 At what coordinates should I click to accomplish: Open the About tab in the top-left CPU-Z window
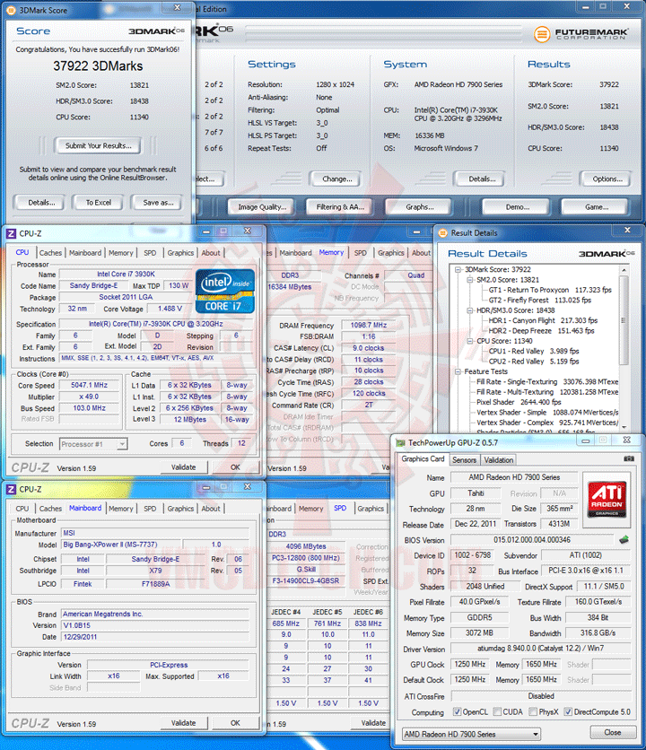[x=211, y=253]
